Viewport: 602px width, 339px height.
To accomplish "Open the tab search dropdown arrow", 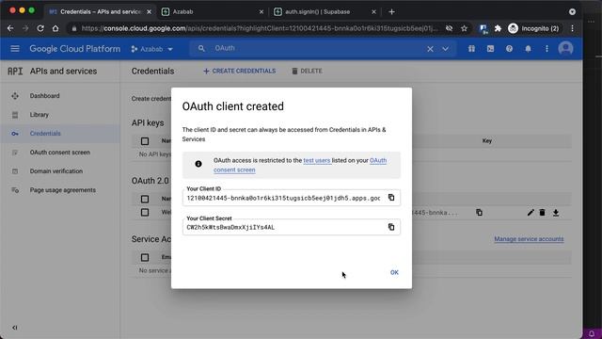I will point(572,11).
